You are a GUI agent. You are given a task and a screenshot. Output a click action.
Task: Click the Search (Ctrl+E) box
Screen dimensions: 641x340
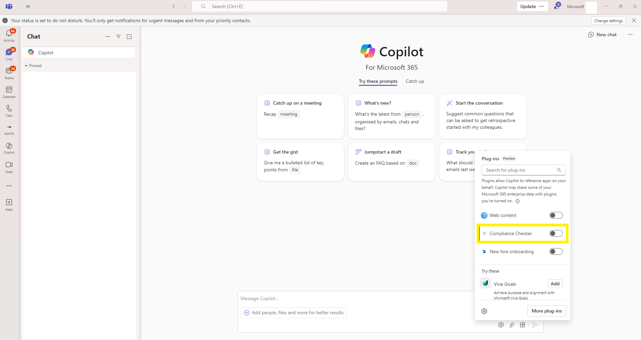tap(319, 6)
